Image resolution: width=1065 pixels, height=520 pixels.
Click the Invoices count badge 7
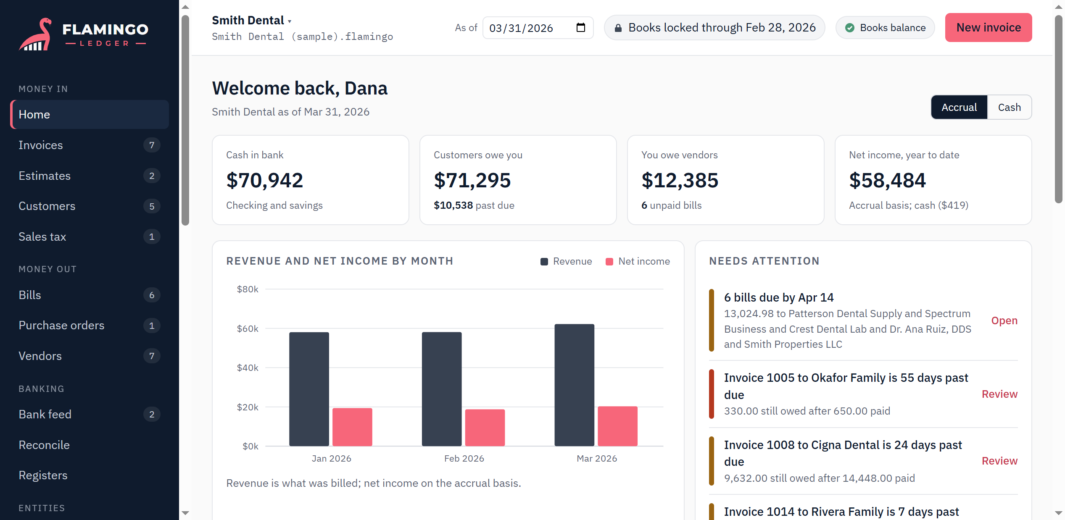click(x=152, y=145)
